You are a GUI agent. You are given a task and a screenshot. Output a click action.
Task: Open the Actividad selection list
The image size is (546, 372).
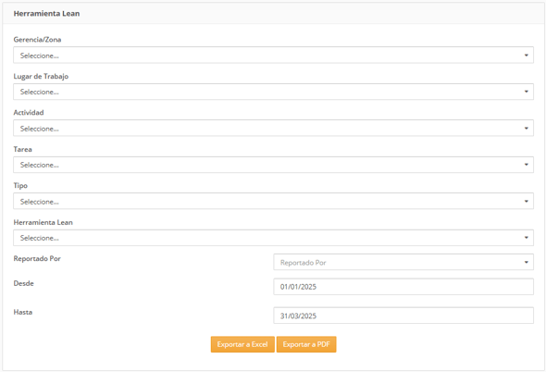273,129
